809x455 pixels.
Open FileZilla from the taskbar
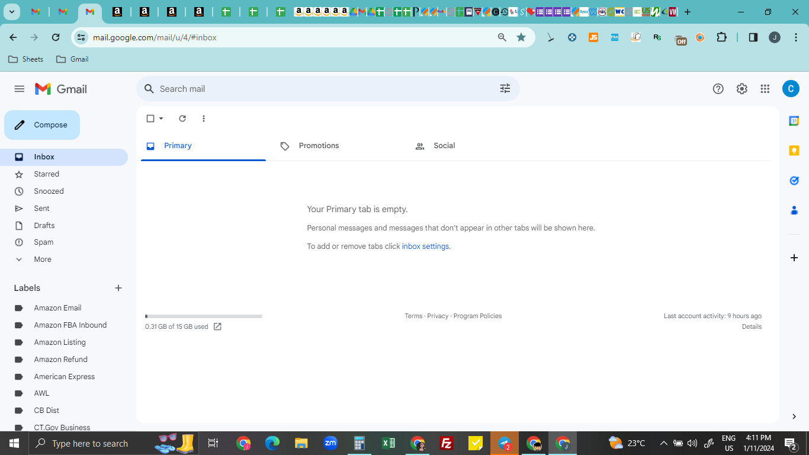click(447, 443)
